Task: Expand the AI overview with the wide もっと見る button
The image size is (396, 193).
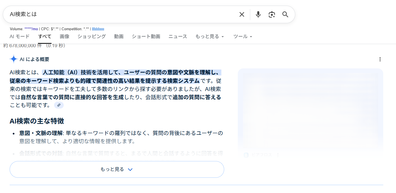Action: coord(117,169)
